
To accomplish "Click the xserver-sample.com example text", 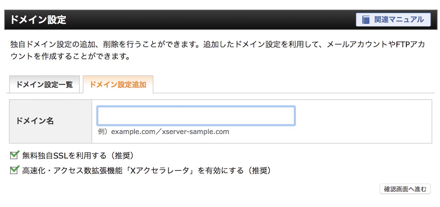I will (x=195, y=132).
